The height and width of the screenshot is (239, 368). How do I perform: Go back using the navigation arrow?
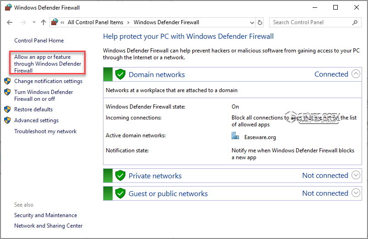[x=10, y=22]
